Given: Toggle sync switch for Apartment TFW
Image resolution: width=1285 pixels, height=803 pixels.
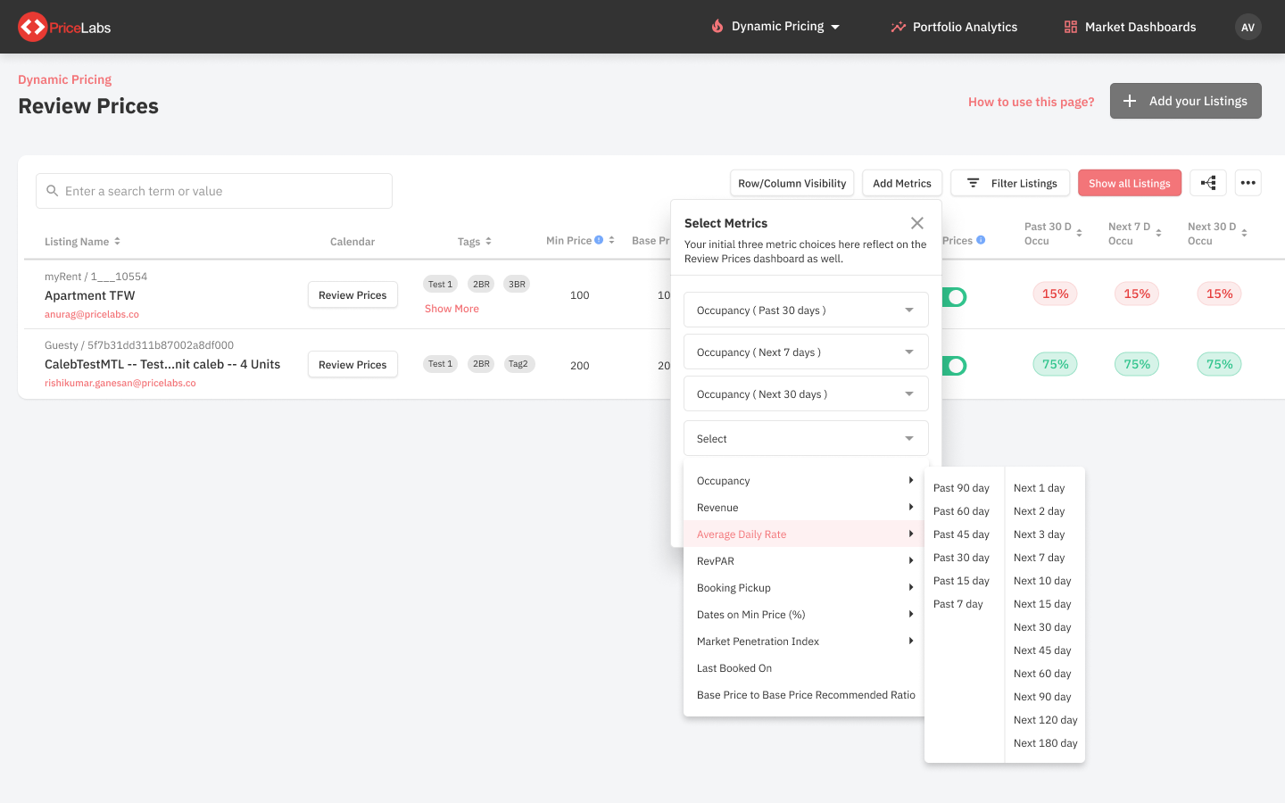Looking at the screenshot, I should (x=954, y=297).
